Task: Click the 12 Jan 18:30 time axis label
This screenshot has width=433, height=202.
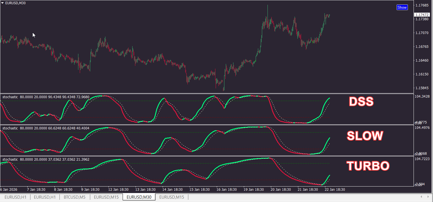Action: [x=118, y=190]
